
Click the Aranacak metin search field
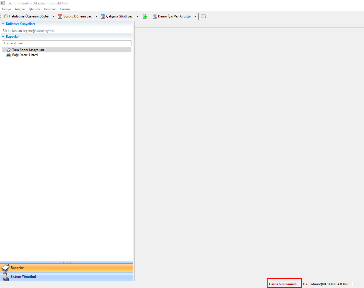66,43
